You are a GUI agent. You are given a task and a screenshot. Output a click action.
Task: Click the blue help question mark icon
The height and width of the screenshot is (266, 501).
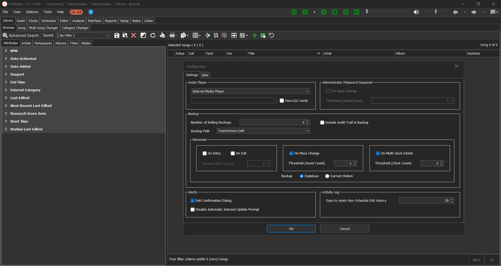click(x=91, y=12)
